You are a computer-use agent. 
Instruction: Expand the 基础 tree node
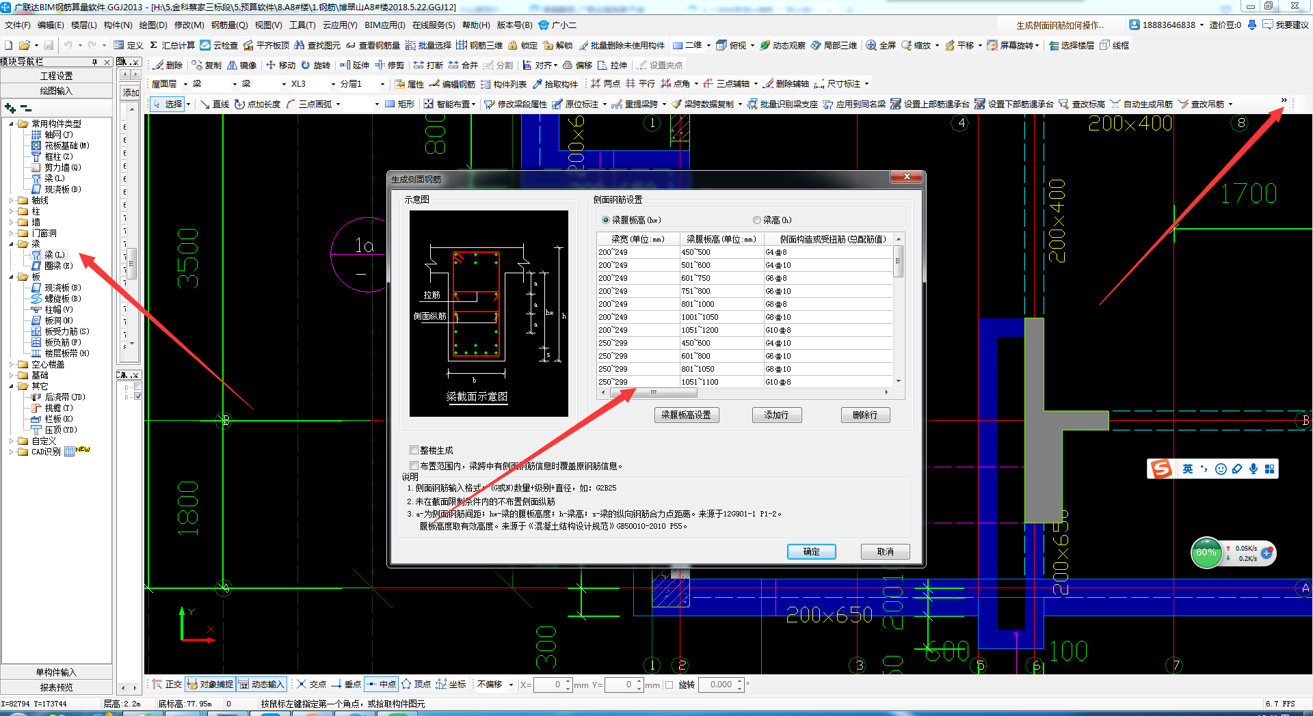coord(12,375)
